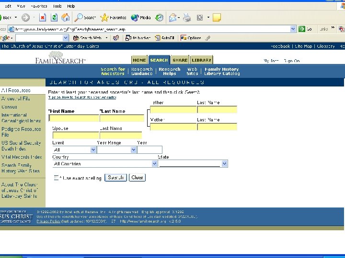
Task: Click Google toolbar Search Web button
Action: pos(87,38)
